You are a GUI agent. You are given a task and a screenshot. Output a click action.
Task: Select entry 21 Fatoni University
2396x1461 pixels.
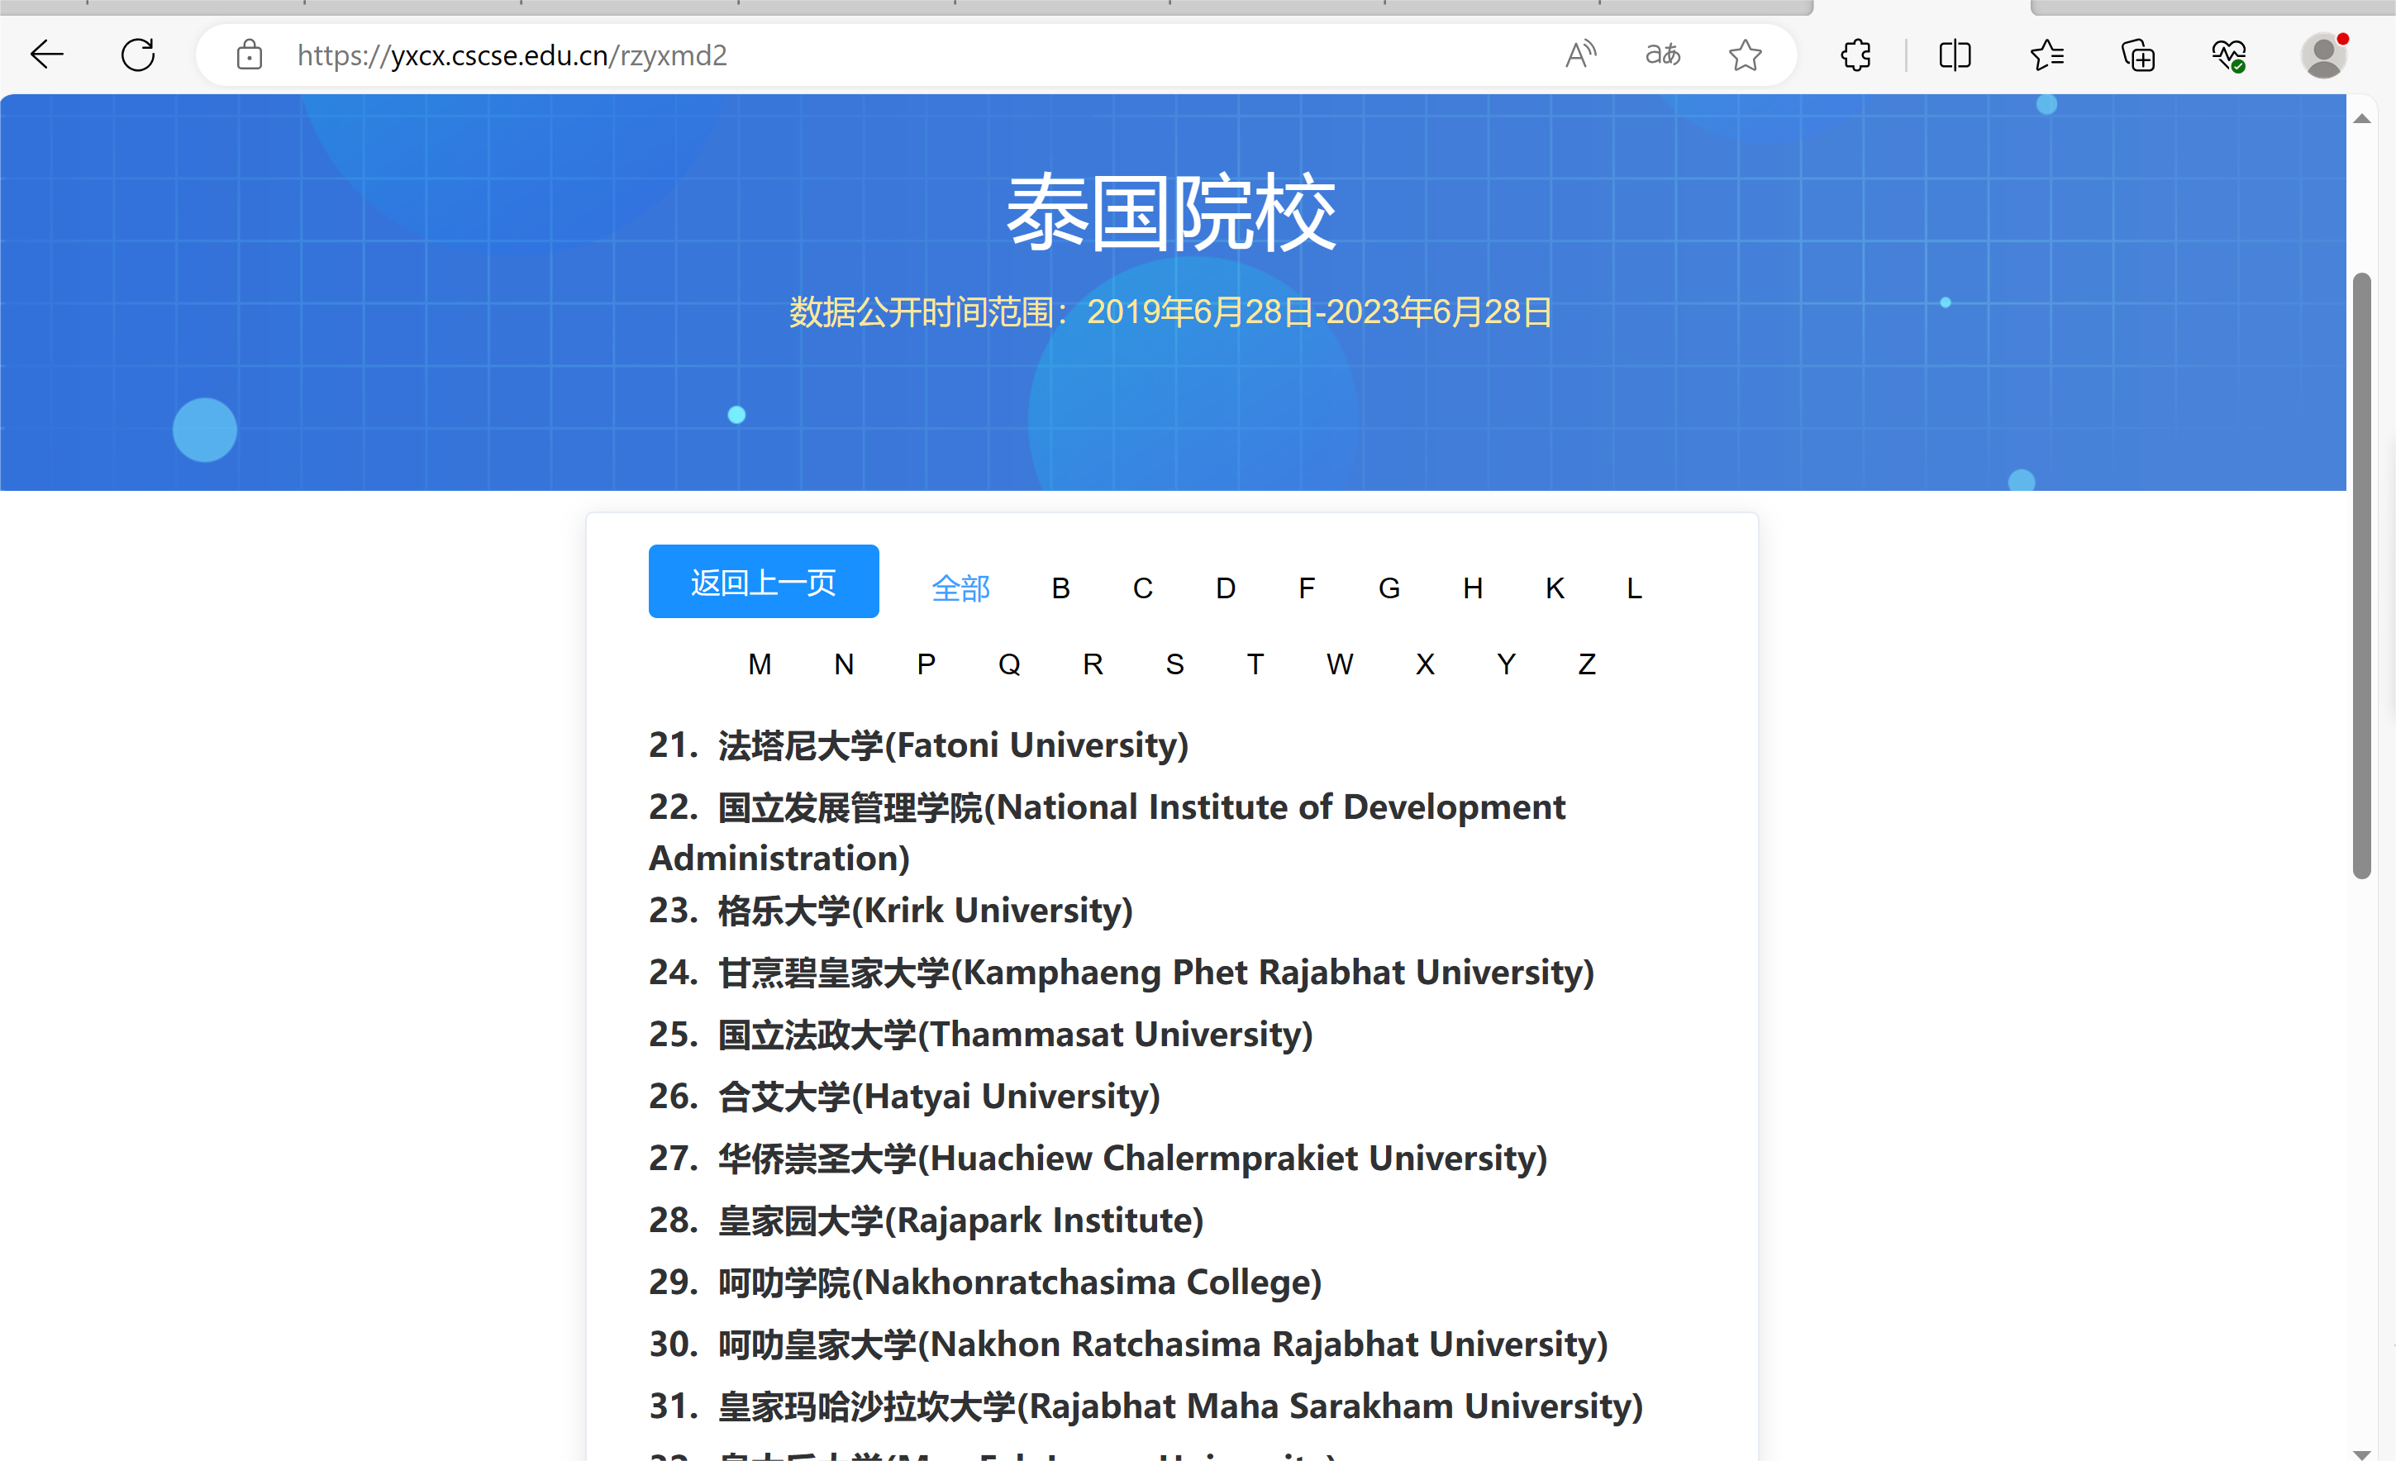pos(919,745)
